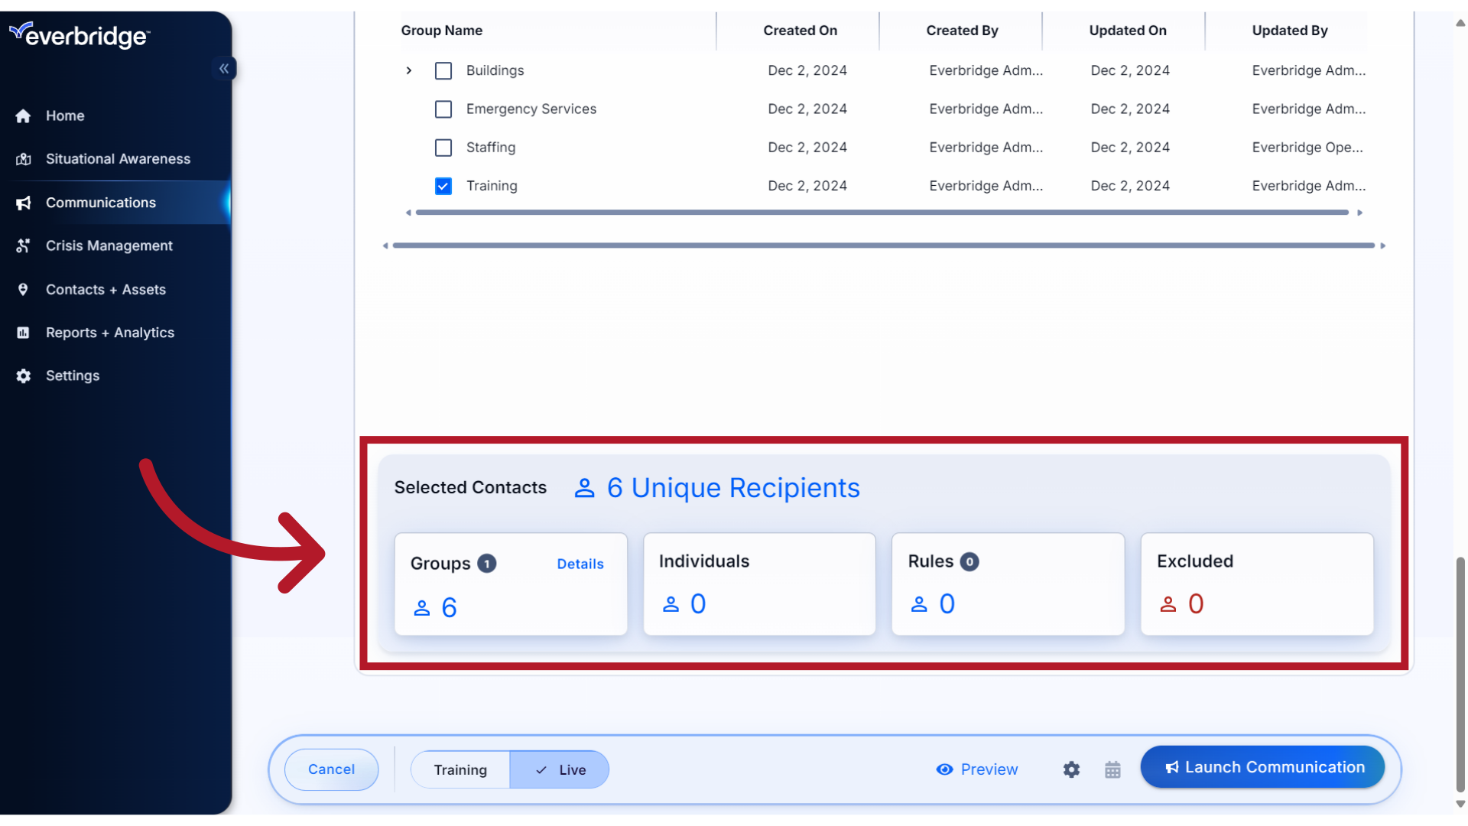Viewport: 1468px width, 826px height.
Task: Open Groups Details link
Action: coord(580,564)
